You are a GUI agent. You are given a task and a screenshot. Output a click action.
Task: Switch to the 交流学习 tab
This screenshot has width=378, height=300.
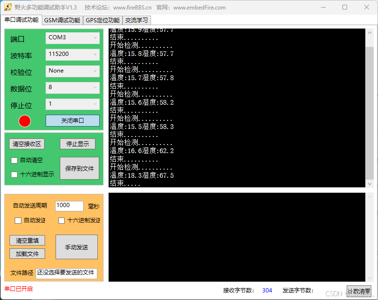137,20
